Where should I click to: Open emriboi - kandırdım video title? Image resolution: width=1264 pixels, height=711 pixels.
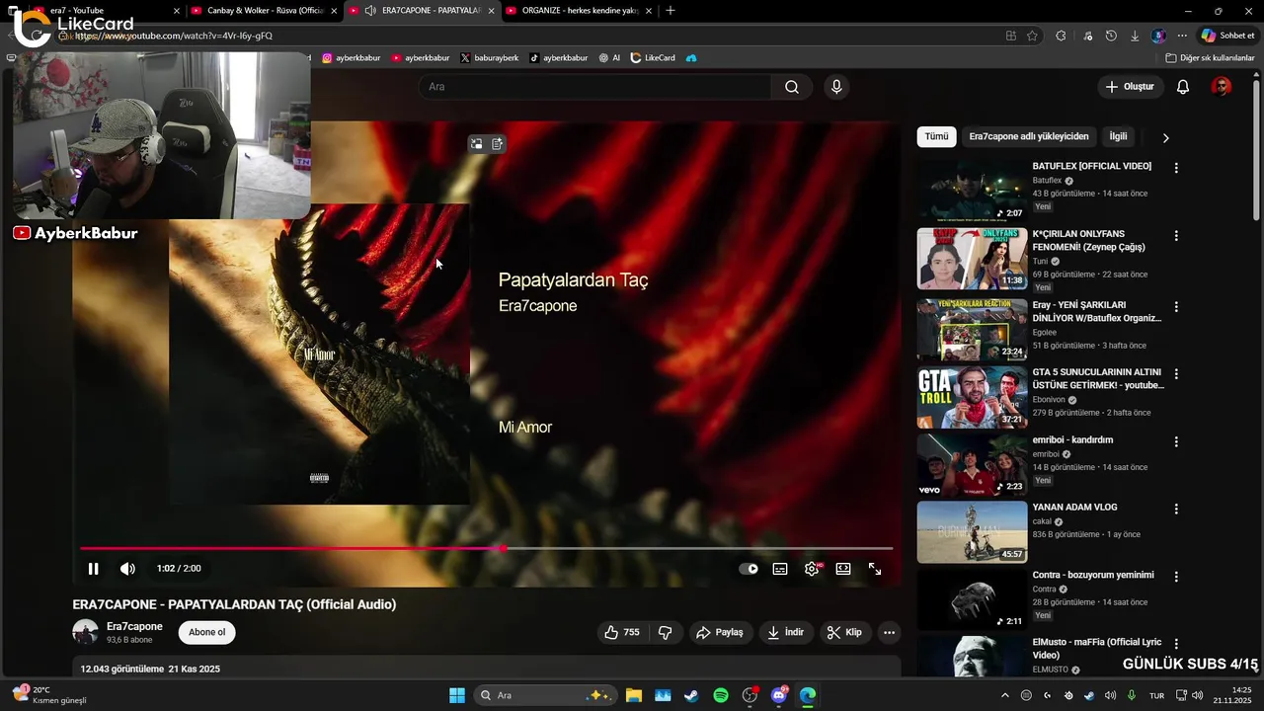(1073, 440)
